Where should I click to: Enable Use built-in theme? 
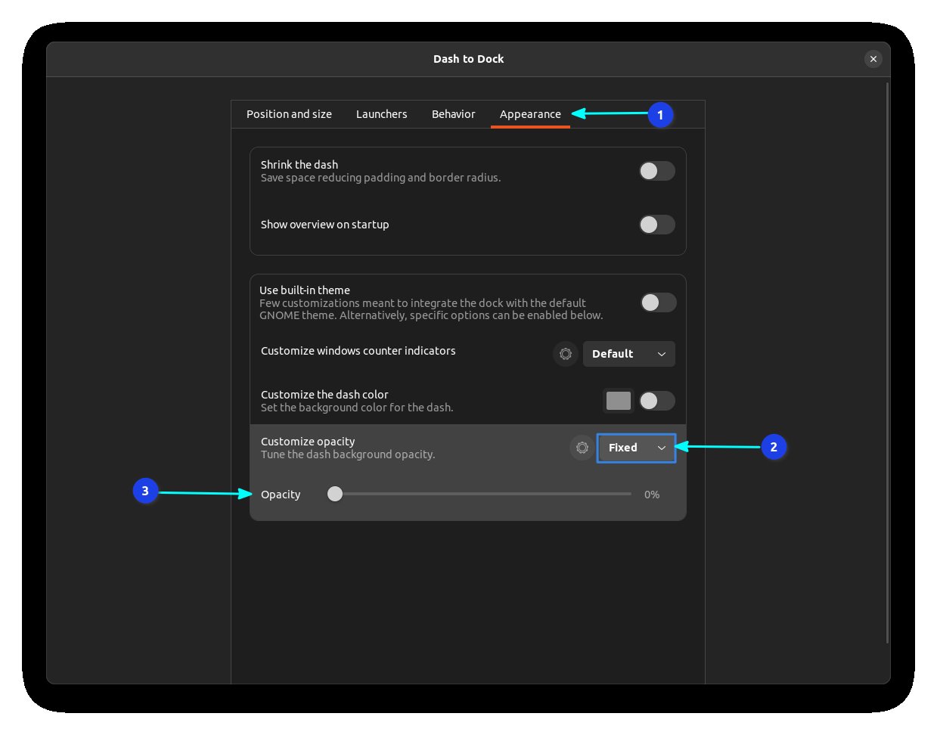click(657, 302)
